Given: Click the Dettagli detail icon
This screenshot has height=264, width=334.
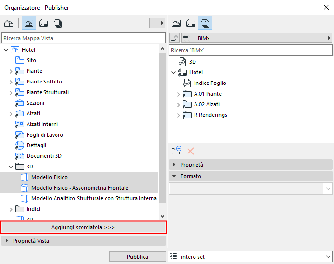Looking at the screenshot, I should (20, 146).
